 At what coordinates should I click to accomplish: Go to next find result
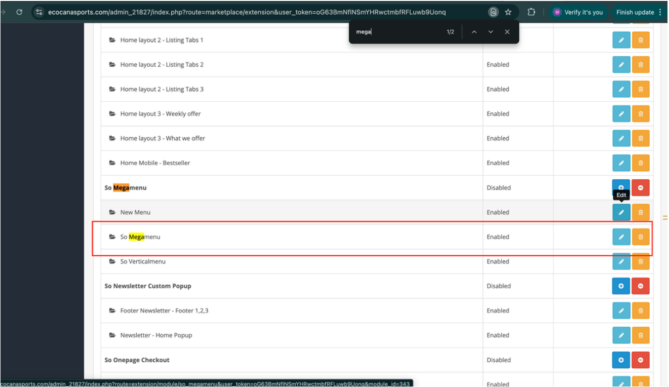click(490, 32)
